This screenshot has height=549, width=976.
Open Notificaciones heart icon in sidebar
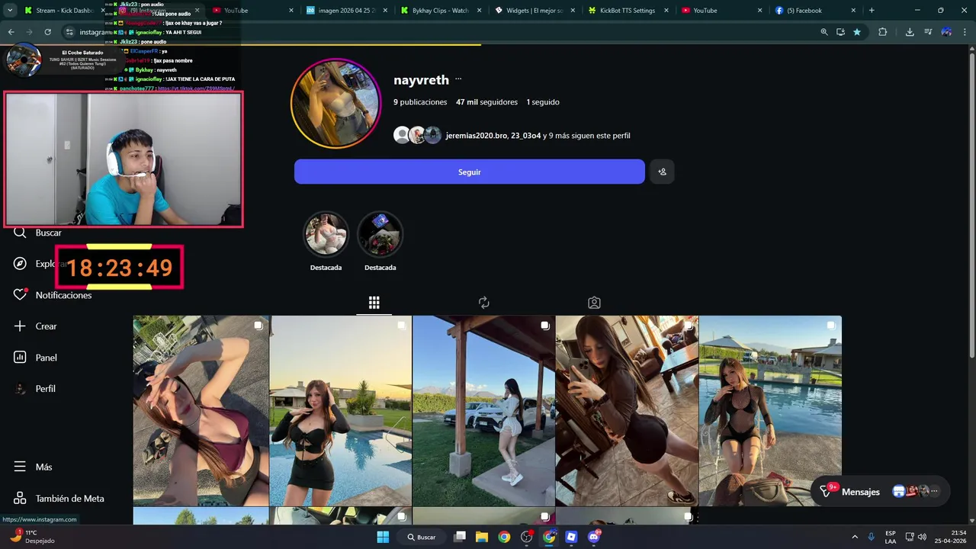point(21,294)
